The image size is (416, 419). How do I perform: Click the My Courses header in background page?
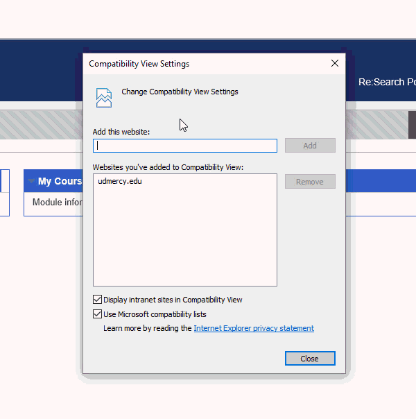click(x=60, y=181)
